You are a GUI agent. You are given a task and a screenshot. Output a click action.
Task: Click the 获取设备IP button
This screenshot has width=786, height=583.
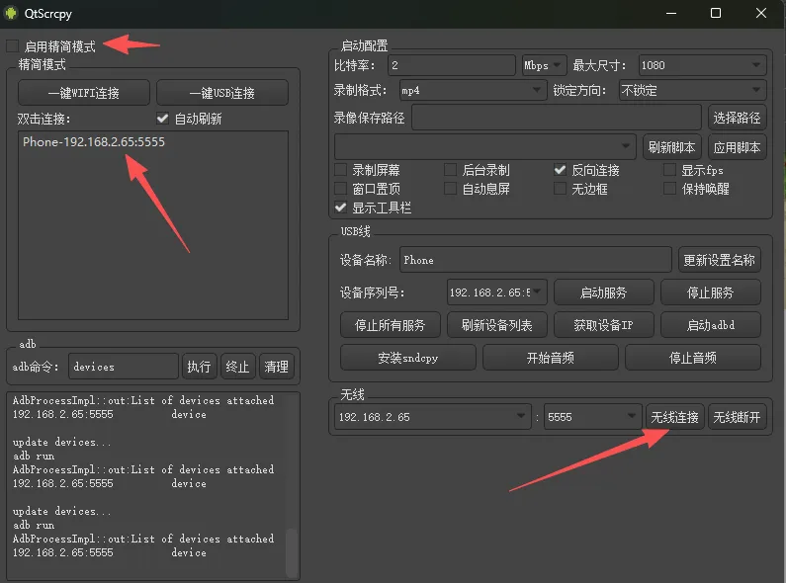click(x=603, y=324)
